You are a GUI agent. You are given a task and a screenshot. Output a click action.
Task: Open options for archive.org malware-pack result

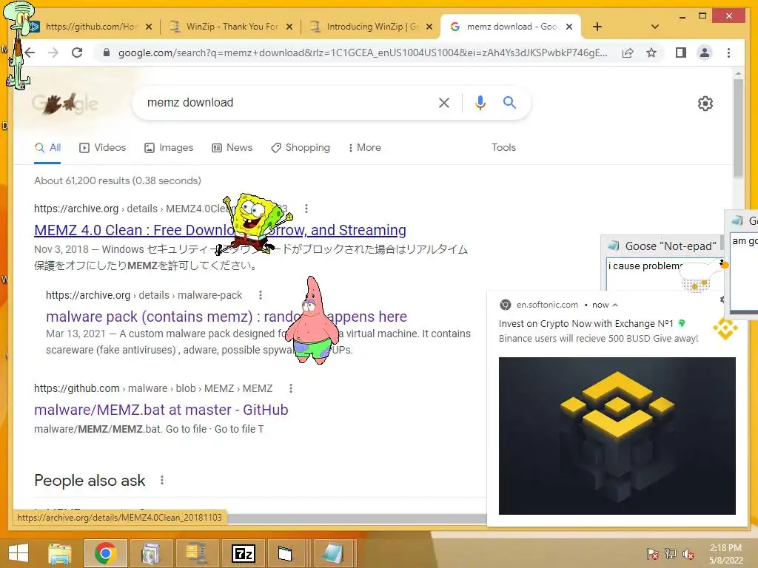click(260, 295)
